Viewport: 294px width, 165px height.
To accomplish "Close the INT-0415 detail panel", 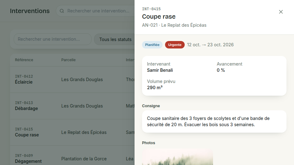I will tap(281, 12).
